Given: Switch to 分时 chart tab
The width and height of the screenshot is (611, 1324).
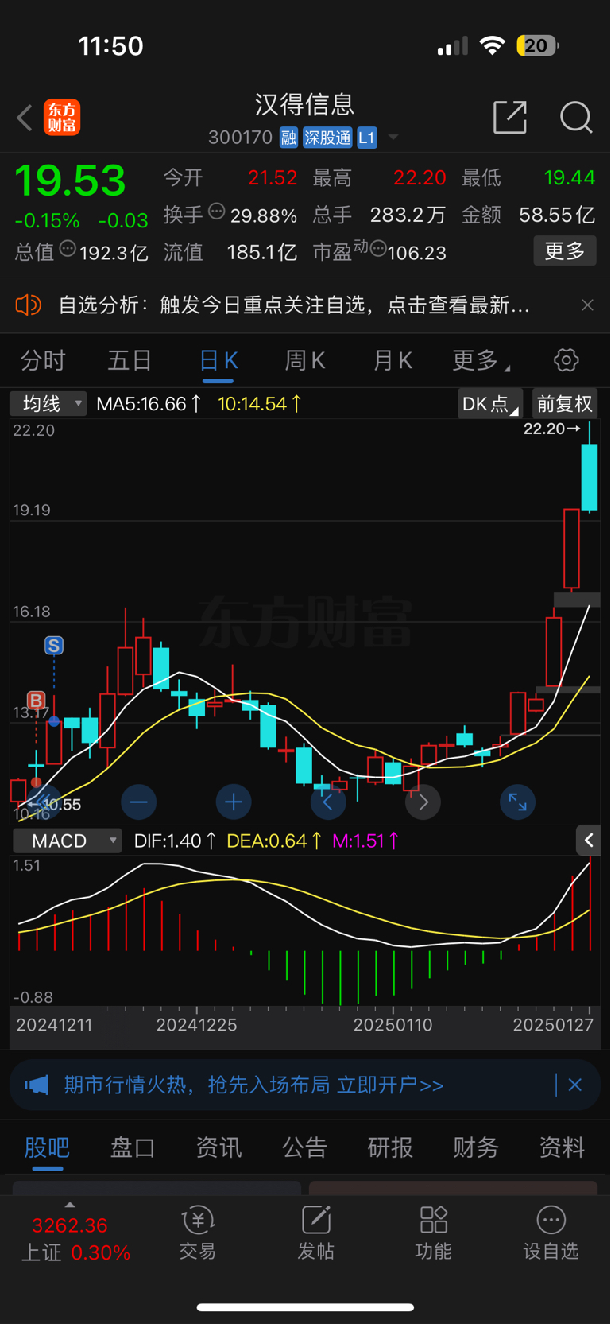Looking at the screenshot, I should coord(43,361).
